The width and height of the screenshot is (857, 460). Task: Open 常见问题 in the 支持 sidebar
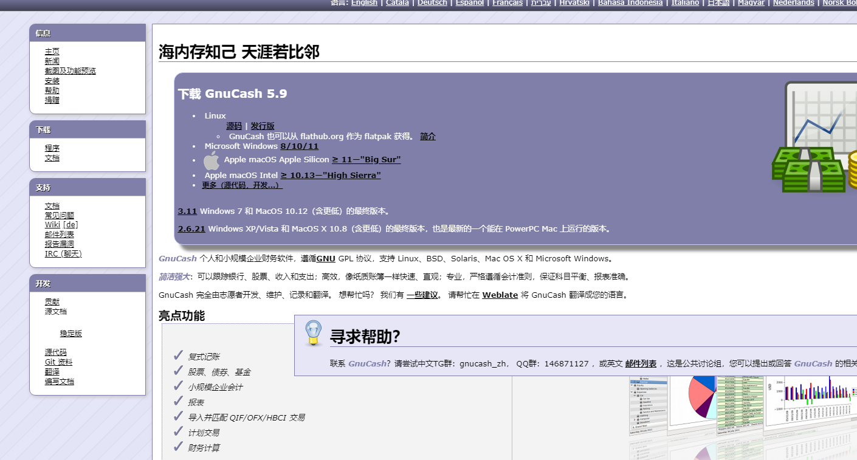[60, 215]
